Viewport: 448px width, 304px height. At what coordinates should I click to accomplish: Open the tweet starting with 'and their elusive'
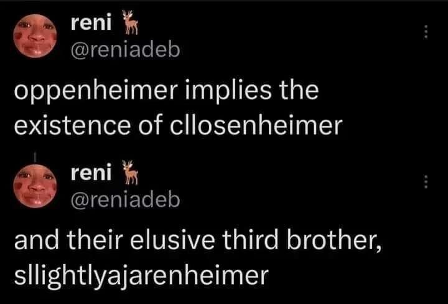coord(198,259)
